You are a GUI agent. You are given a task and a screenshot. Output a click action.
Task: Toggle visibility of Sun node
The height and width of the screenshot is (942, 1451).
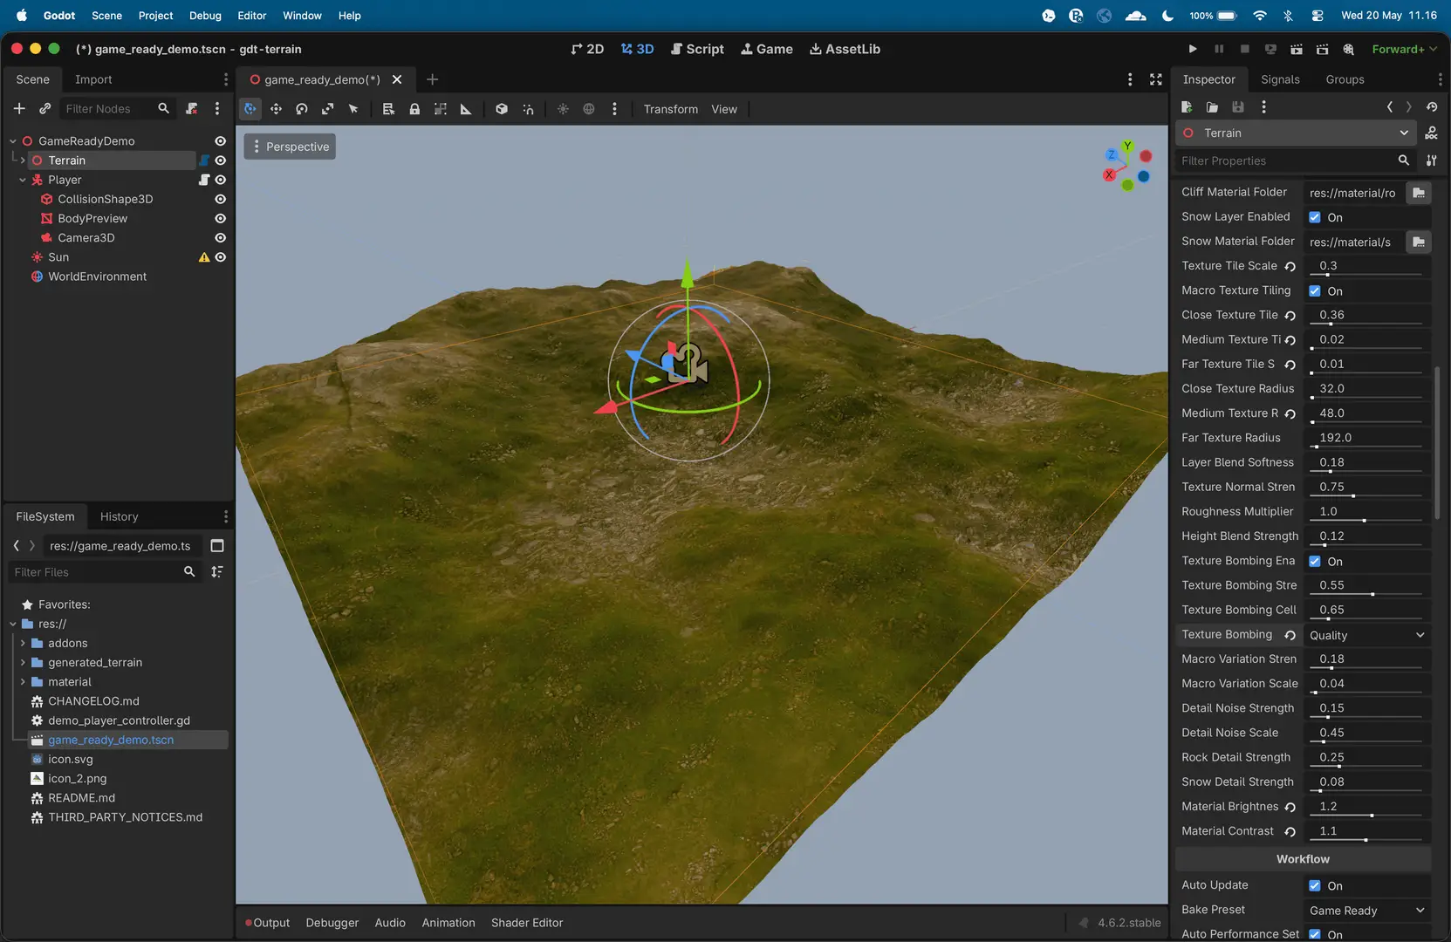[221, 257]
